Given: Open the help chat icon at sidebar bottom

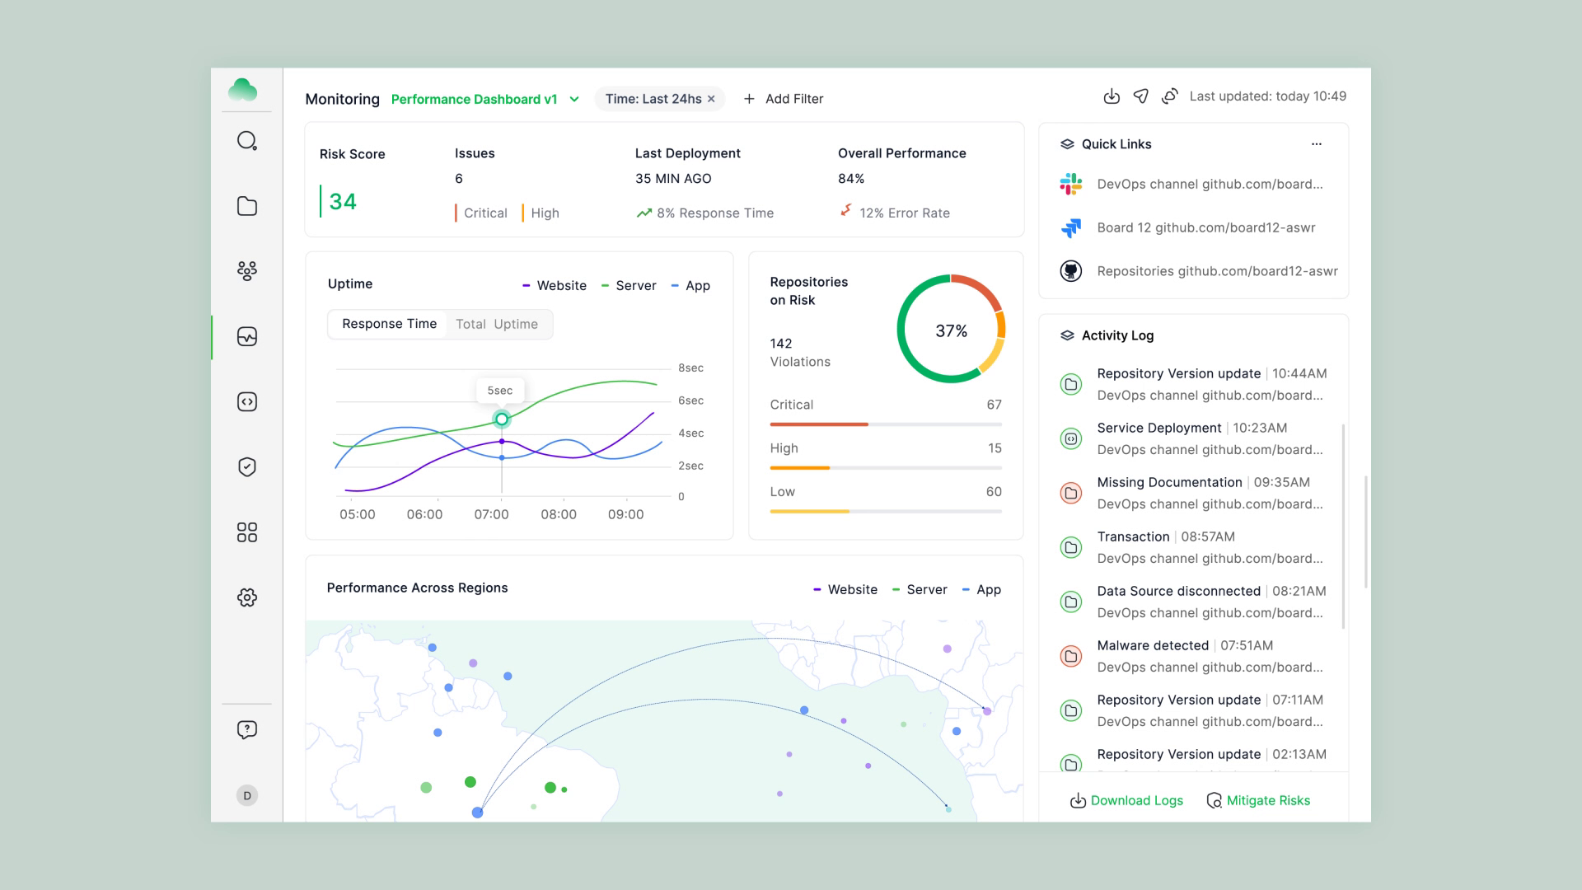Looking at the screenshot, I should point(246,728).
